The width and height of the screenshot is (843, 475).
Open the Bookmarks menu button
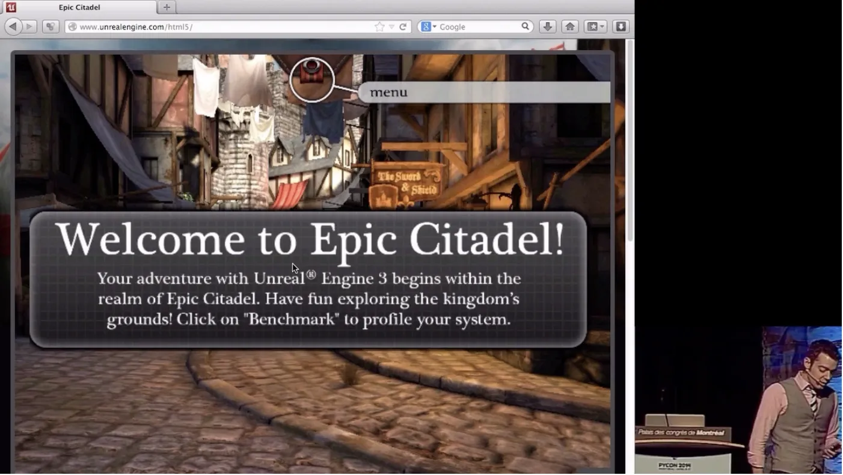pos(595,26)
